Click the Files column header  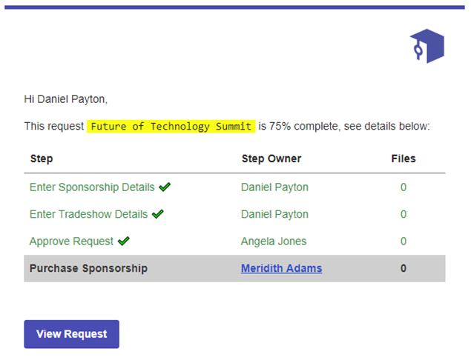click(x=404, y=159)
